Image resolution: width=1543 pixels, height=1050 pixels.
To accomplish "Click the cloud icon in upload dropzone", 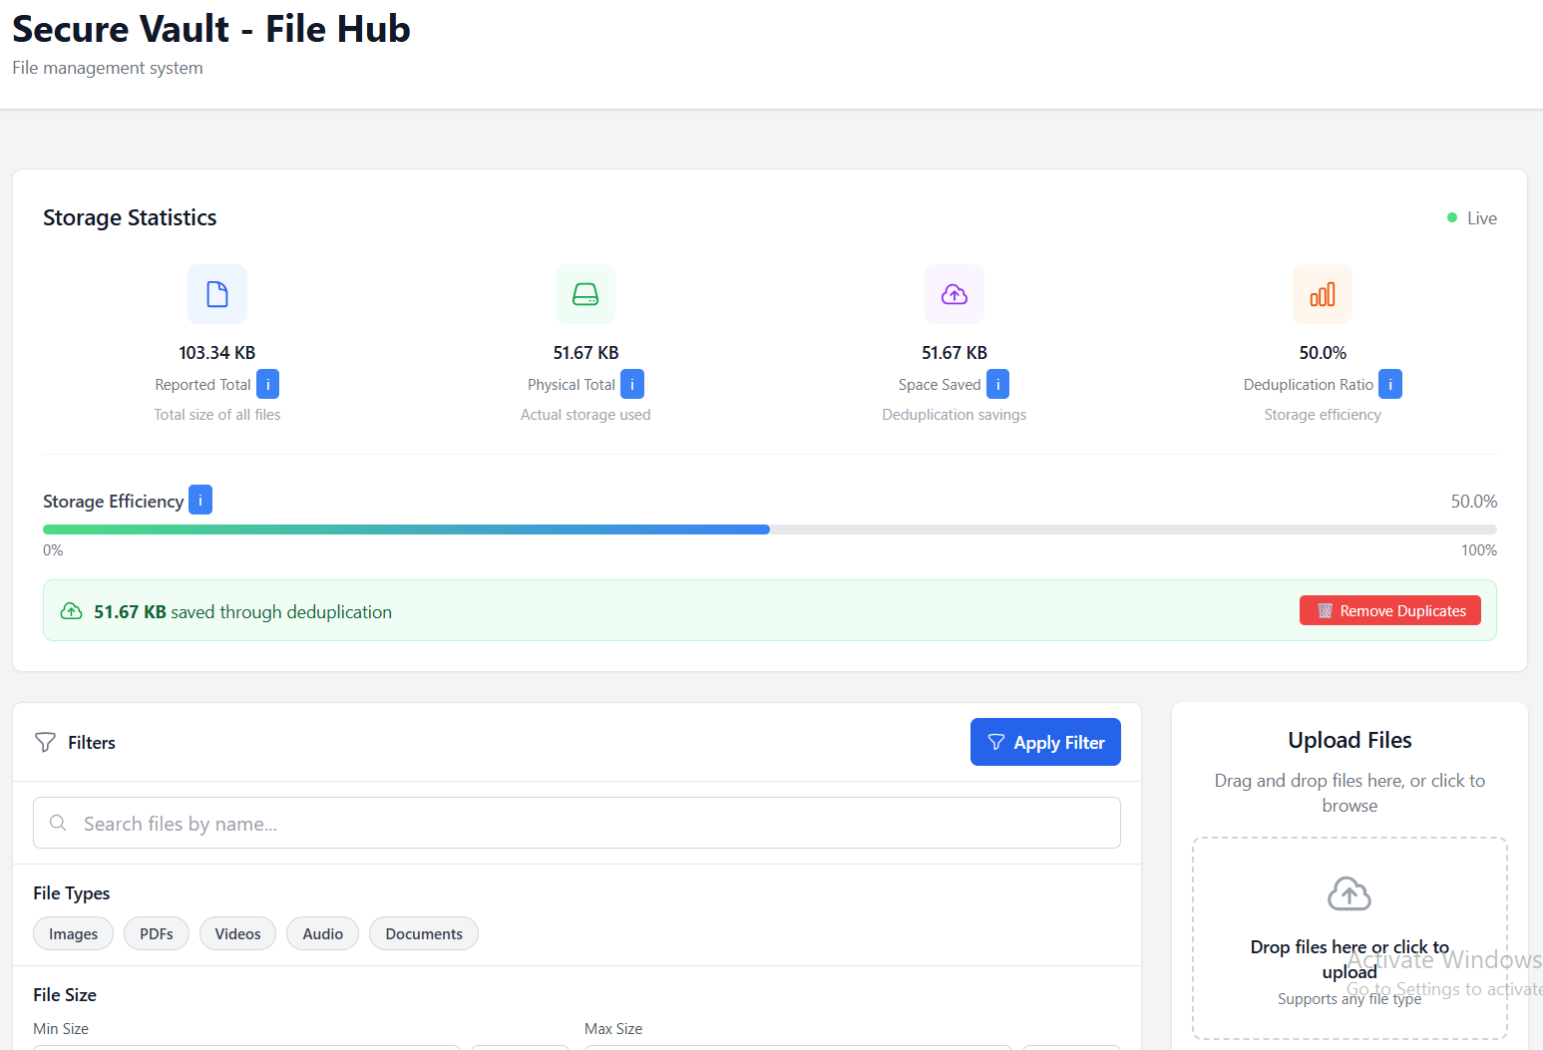I will (x=1350, y=894).
